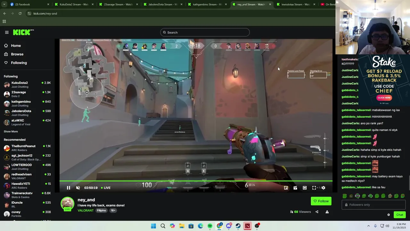Enter fullscreen mode on the stream

(x=314, y=188)
